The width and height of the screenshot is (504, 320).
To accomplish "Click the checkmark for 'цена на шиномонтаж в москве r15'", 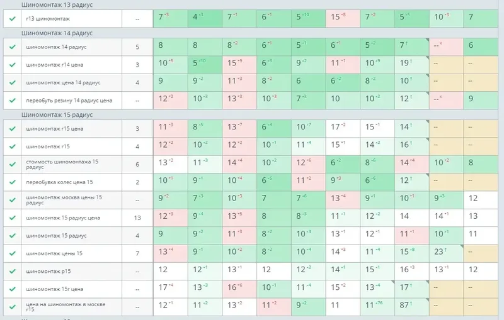I will tap(12, 307).
